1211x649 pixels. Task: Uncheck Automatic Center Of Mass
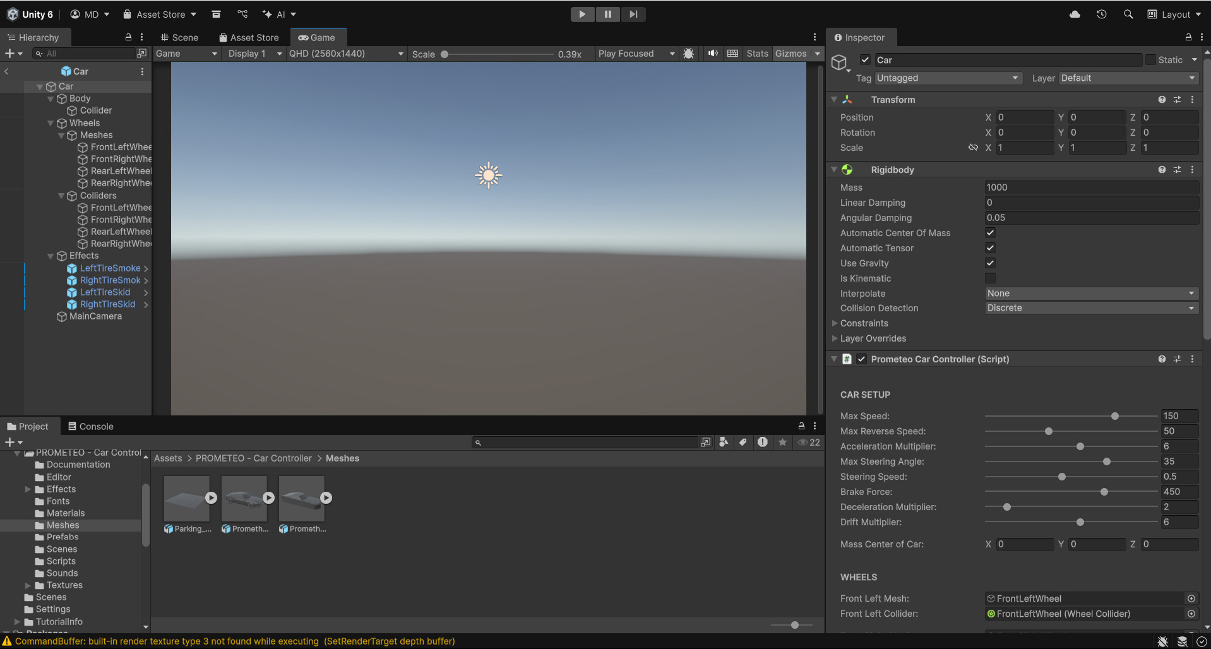[989, 233]
